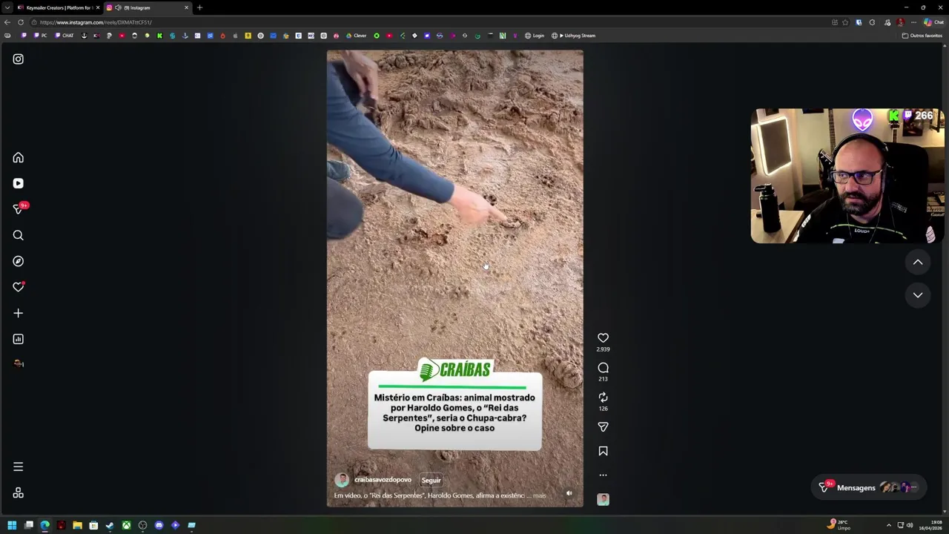
Task: Open a new browser tab
Action: (199, 7)
